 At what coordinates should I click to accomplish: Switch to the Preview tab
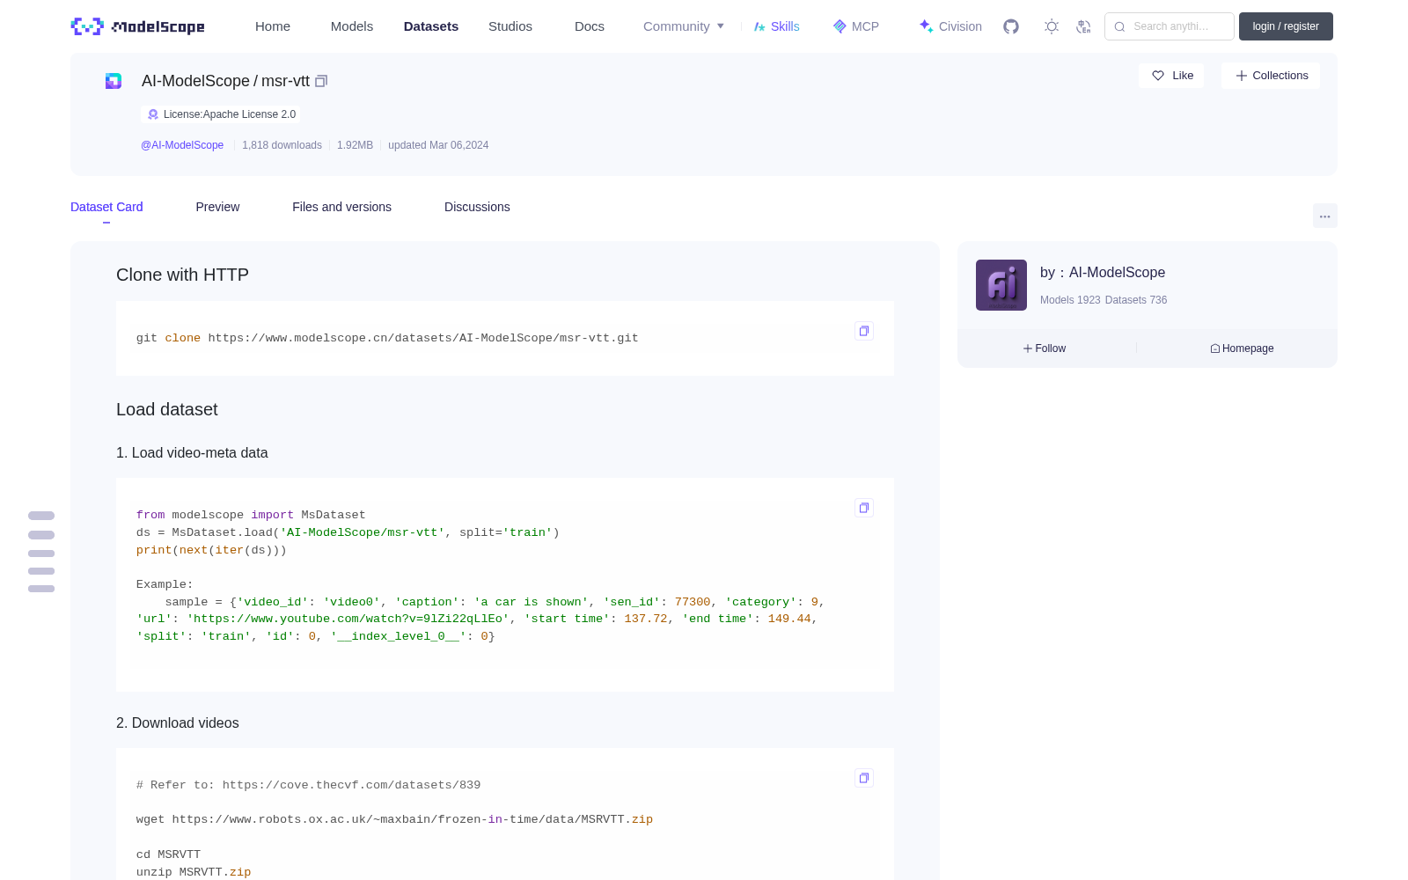(x=217, y=207)
